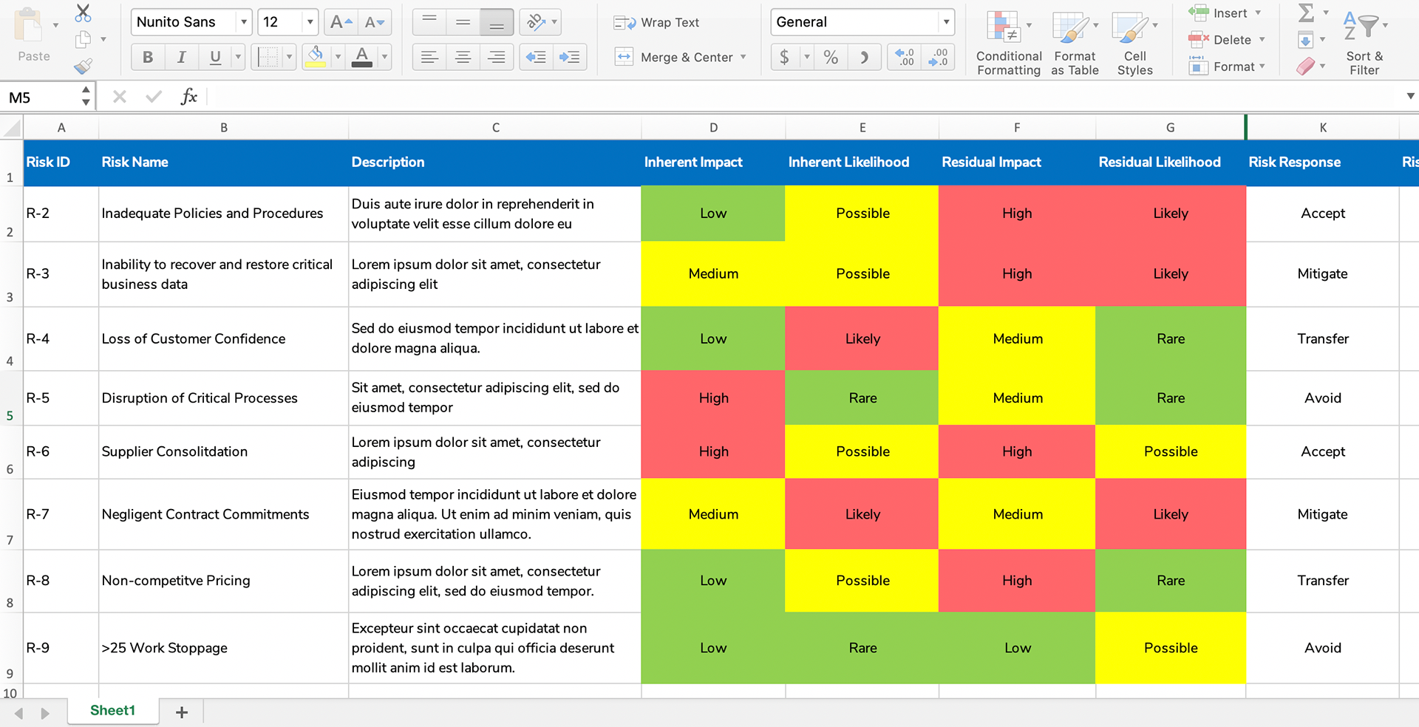Align text to bottom

click(x=497, y=22)
